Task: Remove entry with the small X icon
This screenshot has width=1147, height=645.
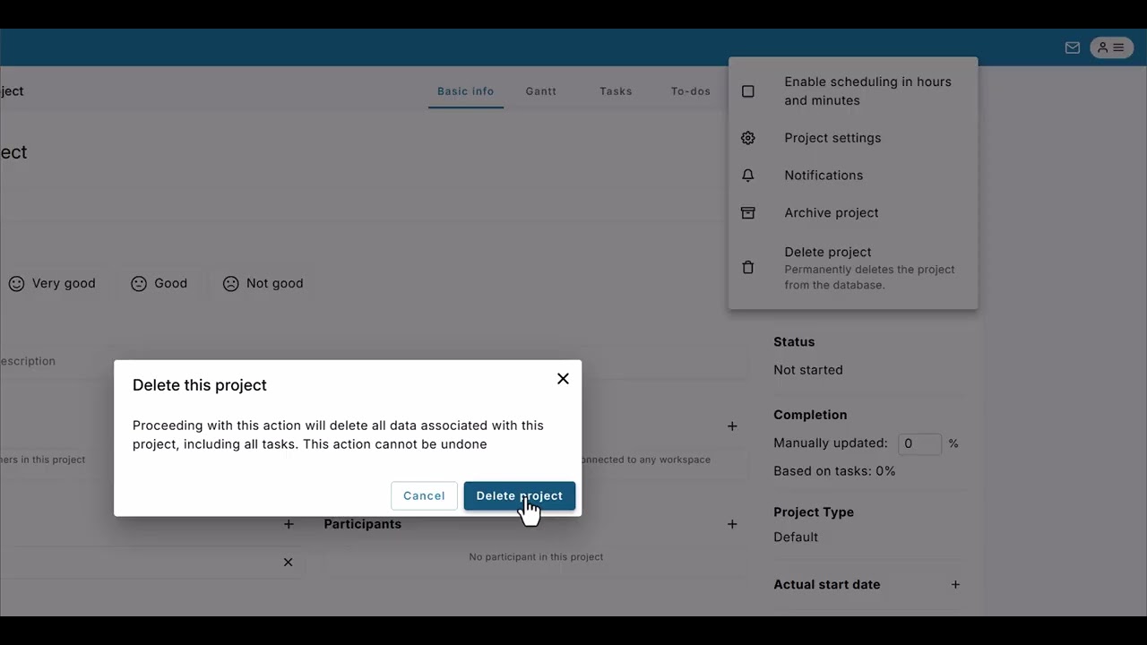Action: [288, 563]
